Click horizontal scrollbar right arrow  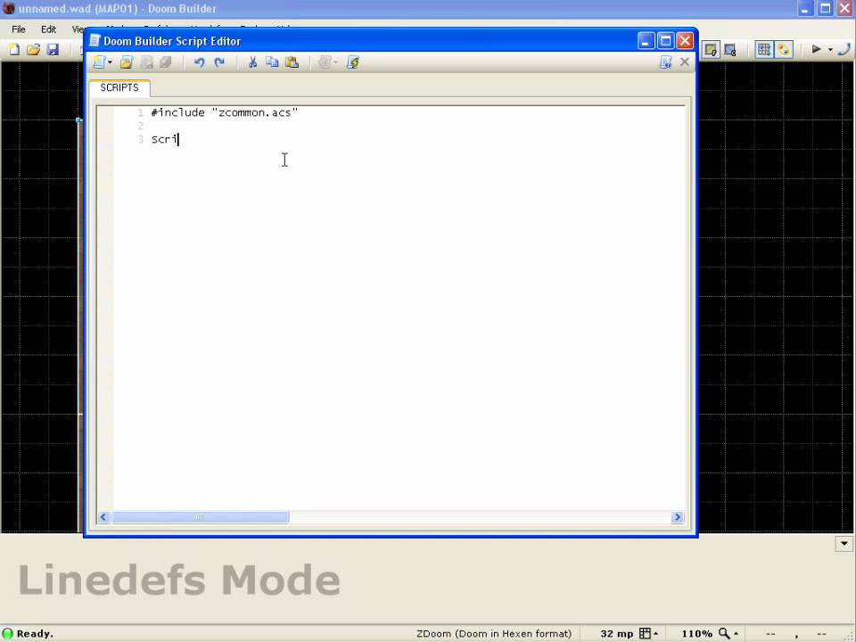click(x=678, y=517)
